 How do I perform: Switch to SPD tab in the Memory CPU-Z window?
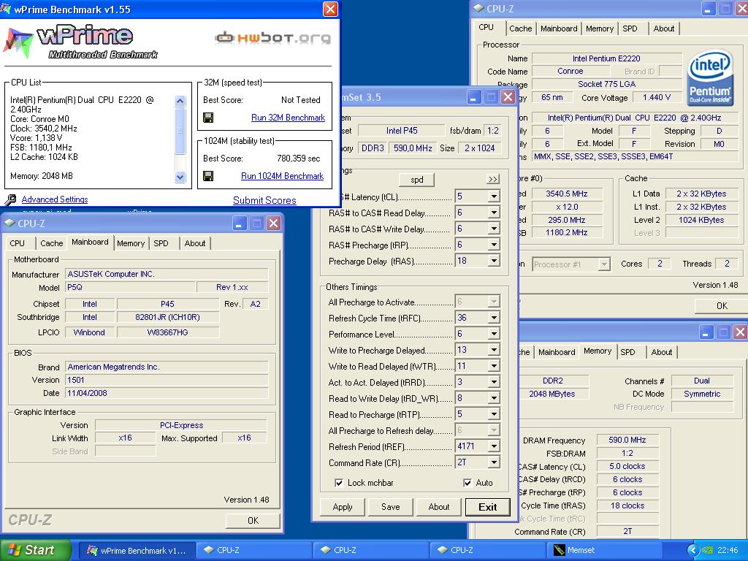click(627, 352)
